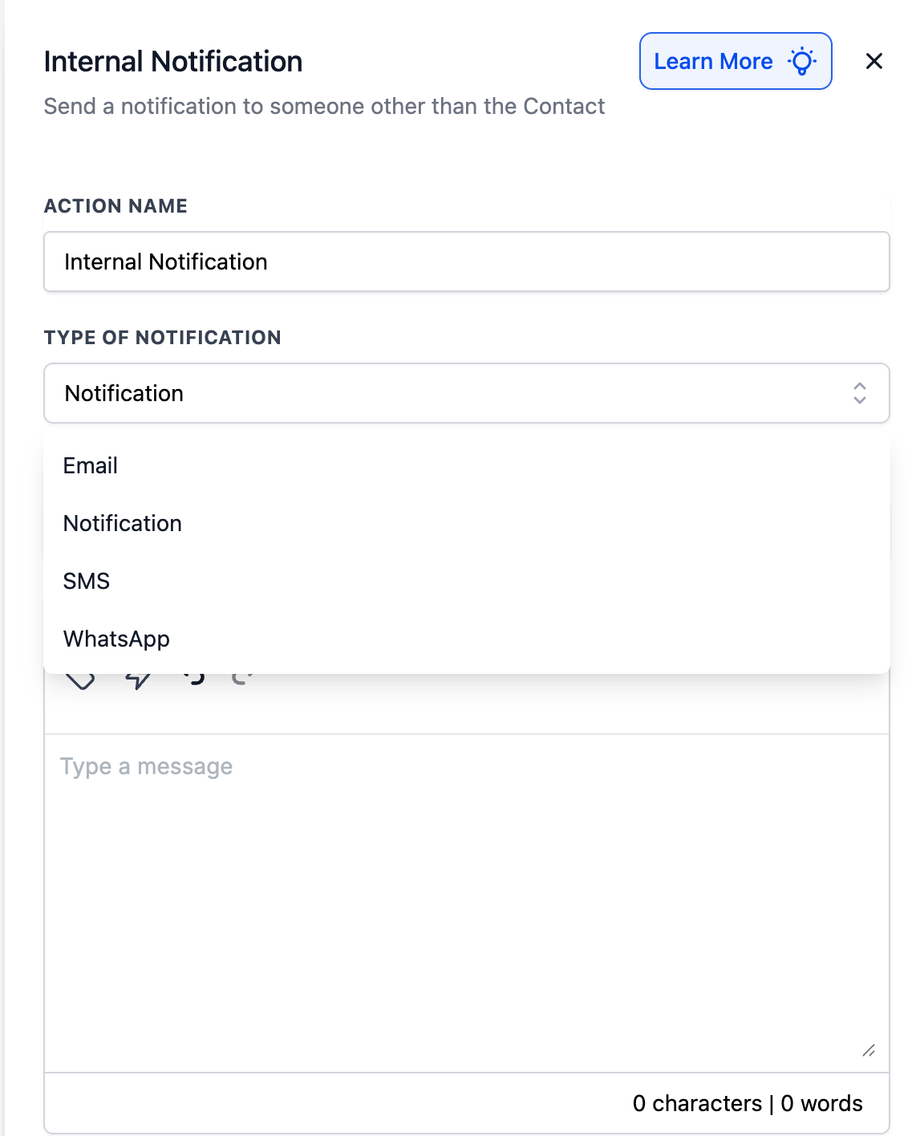This screenshot has width=916, height=1136.
Task: Select WhatsApp from the dropdown options
Action: (116, 639)
